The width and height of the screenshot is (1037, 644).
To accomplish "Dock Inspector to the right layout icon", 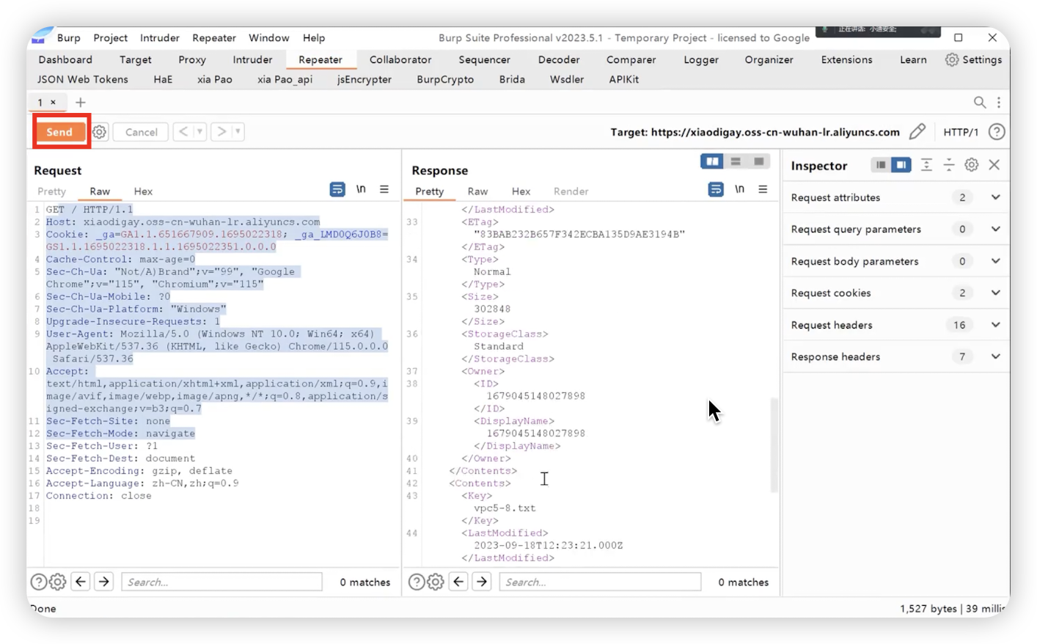I will pyautogui.click(x=901, y=165).
